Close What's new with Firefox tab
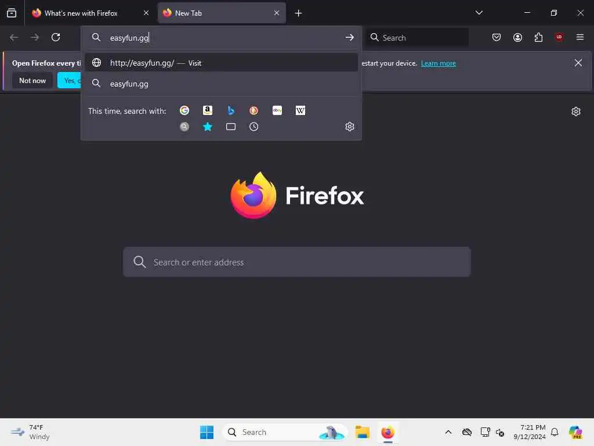This screenshot has height=446, width=594. pyautogui.click(x=146, y=13)
